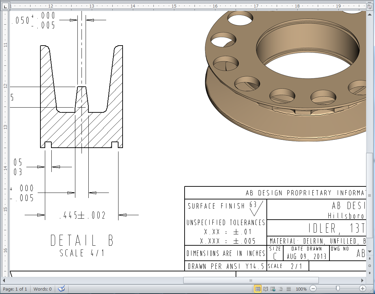Click horizontal scrollbar left arrow

(4, 280)
